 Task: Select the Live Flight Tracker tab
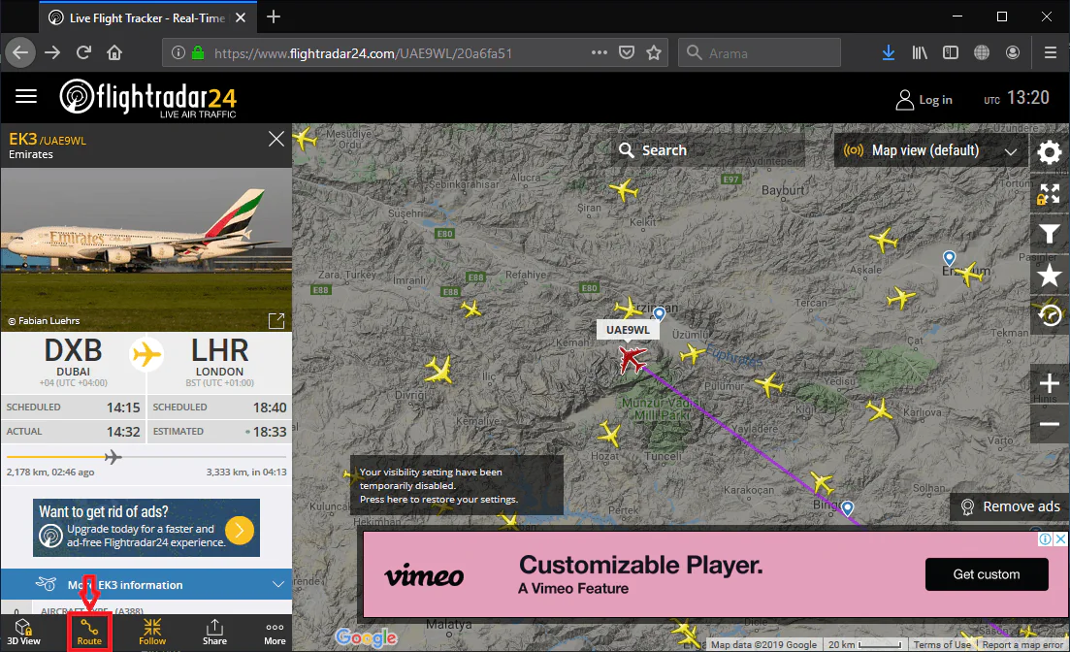tap(147, 17)
